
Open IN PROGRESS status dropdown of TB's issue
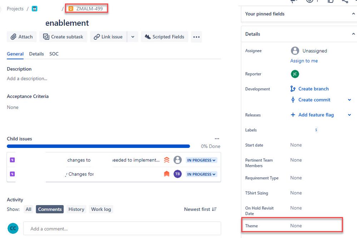point(201,174)
